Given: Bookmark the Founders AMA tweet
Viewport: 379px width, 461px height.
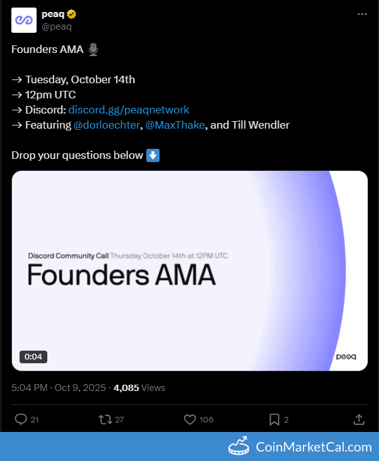Looking at the screenshot, I should tap(274, 419).
